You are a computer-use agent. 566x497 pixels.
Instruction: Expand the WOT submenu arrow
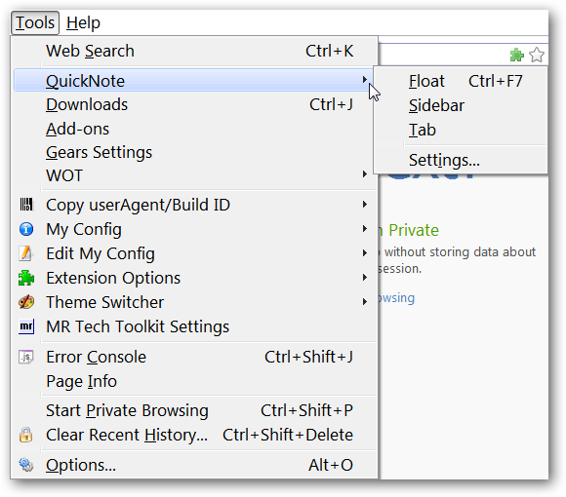[365, 174]
